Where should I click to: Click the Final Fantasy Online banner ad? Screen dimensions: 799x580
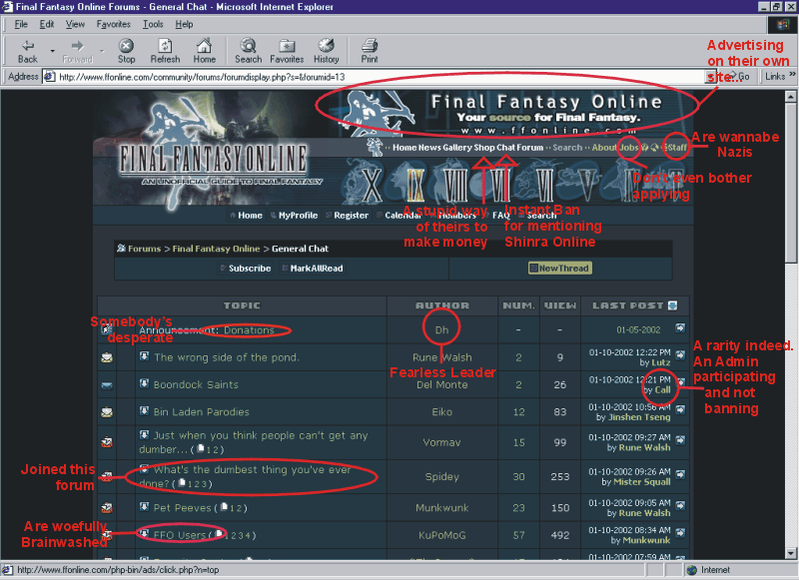[509, 113]
